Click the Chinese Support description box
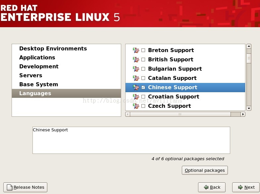The width and height of the screenshot is (260, 194). pyautogui.click(x=131, y=140)
